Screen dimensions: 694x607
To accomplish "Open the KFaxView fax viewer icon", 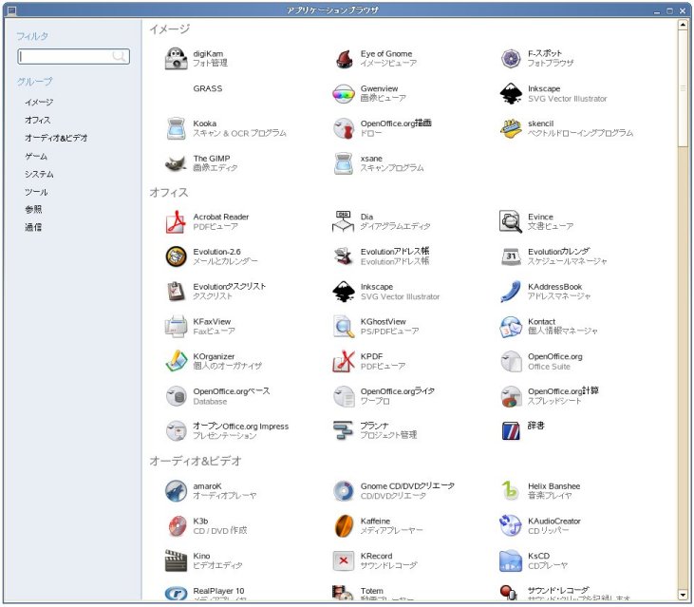I will [177, 327].
